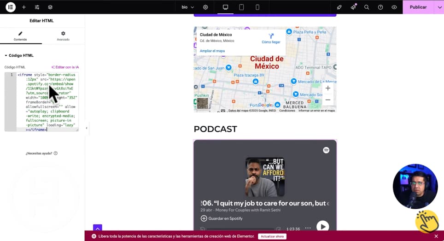The image size is (444, 241).
Task: Open the structure layers icon
Action: pos(50,7)
